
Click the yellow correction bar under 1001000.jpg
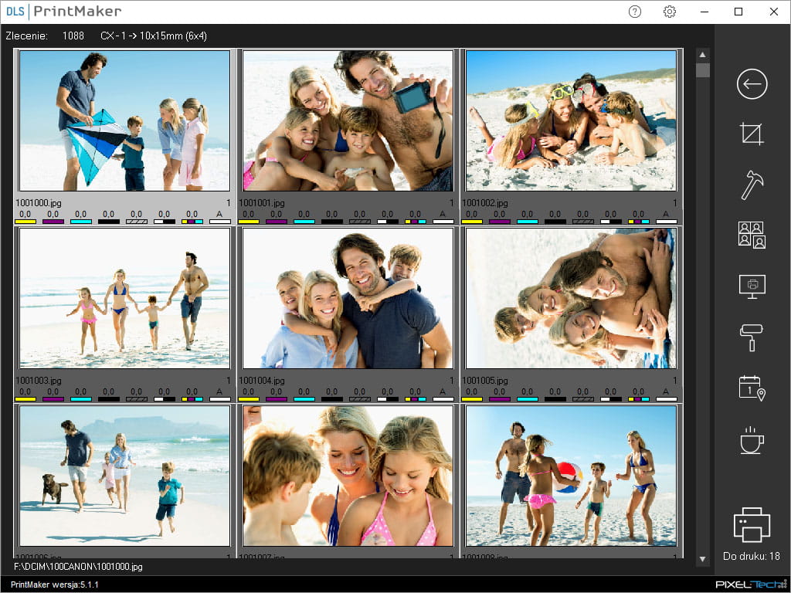25,222
